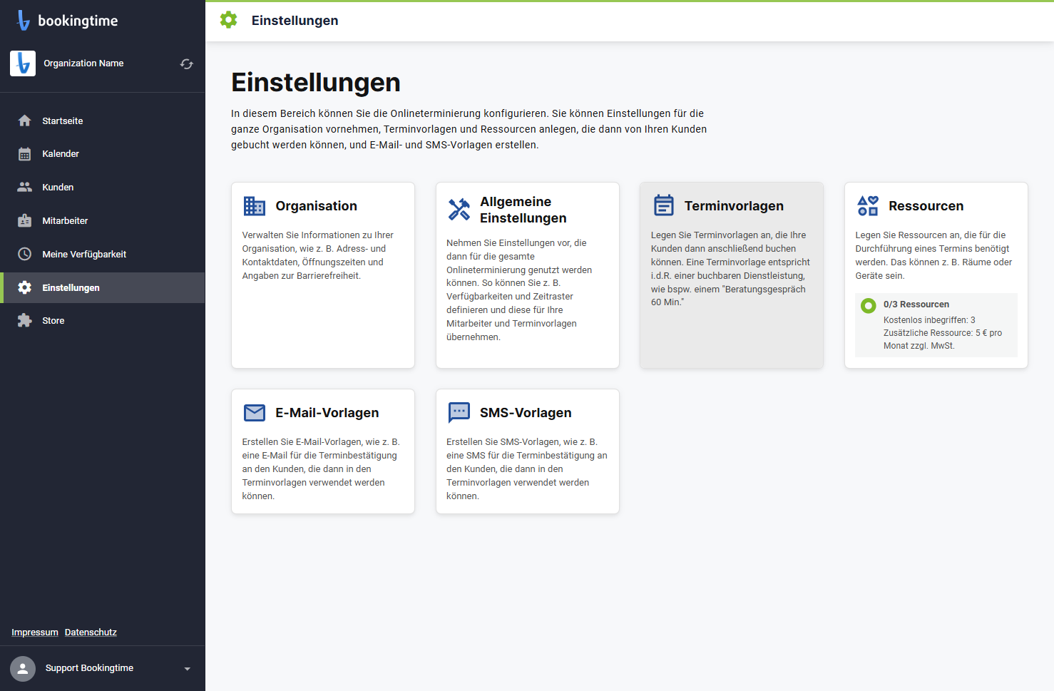Click the Startseite home icon

pos(25,121)
